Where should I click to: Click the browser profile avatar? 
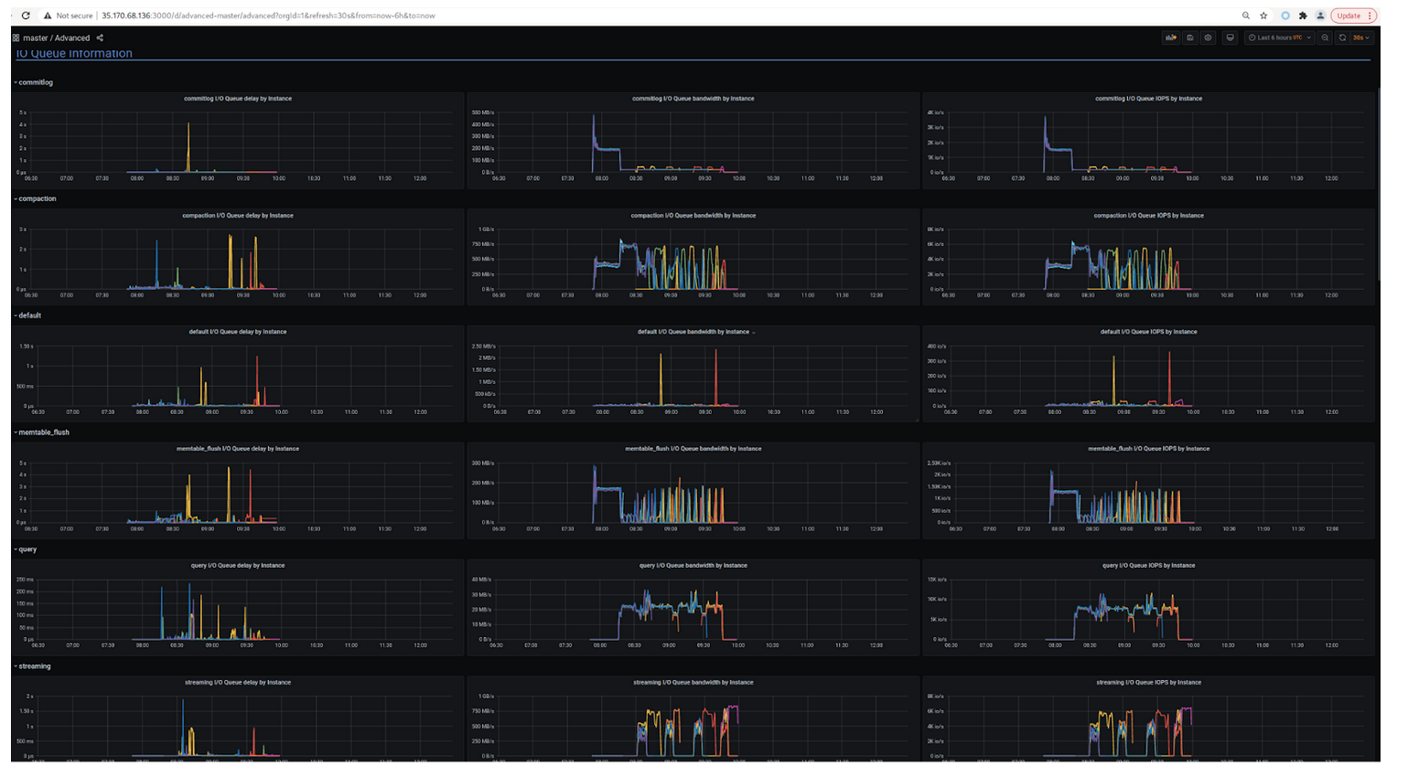coord(1320,15)
